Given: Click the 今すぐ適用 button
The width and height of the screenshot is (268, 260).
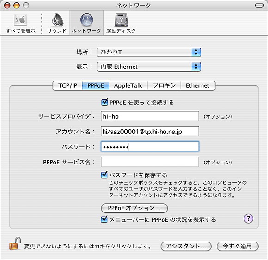Looking at the screenshot, I should click(238, 246).
